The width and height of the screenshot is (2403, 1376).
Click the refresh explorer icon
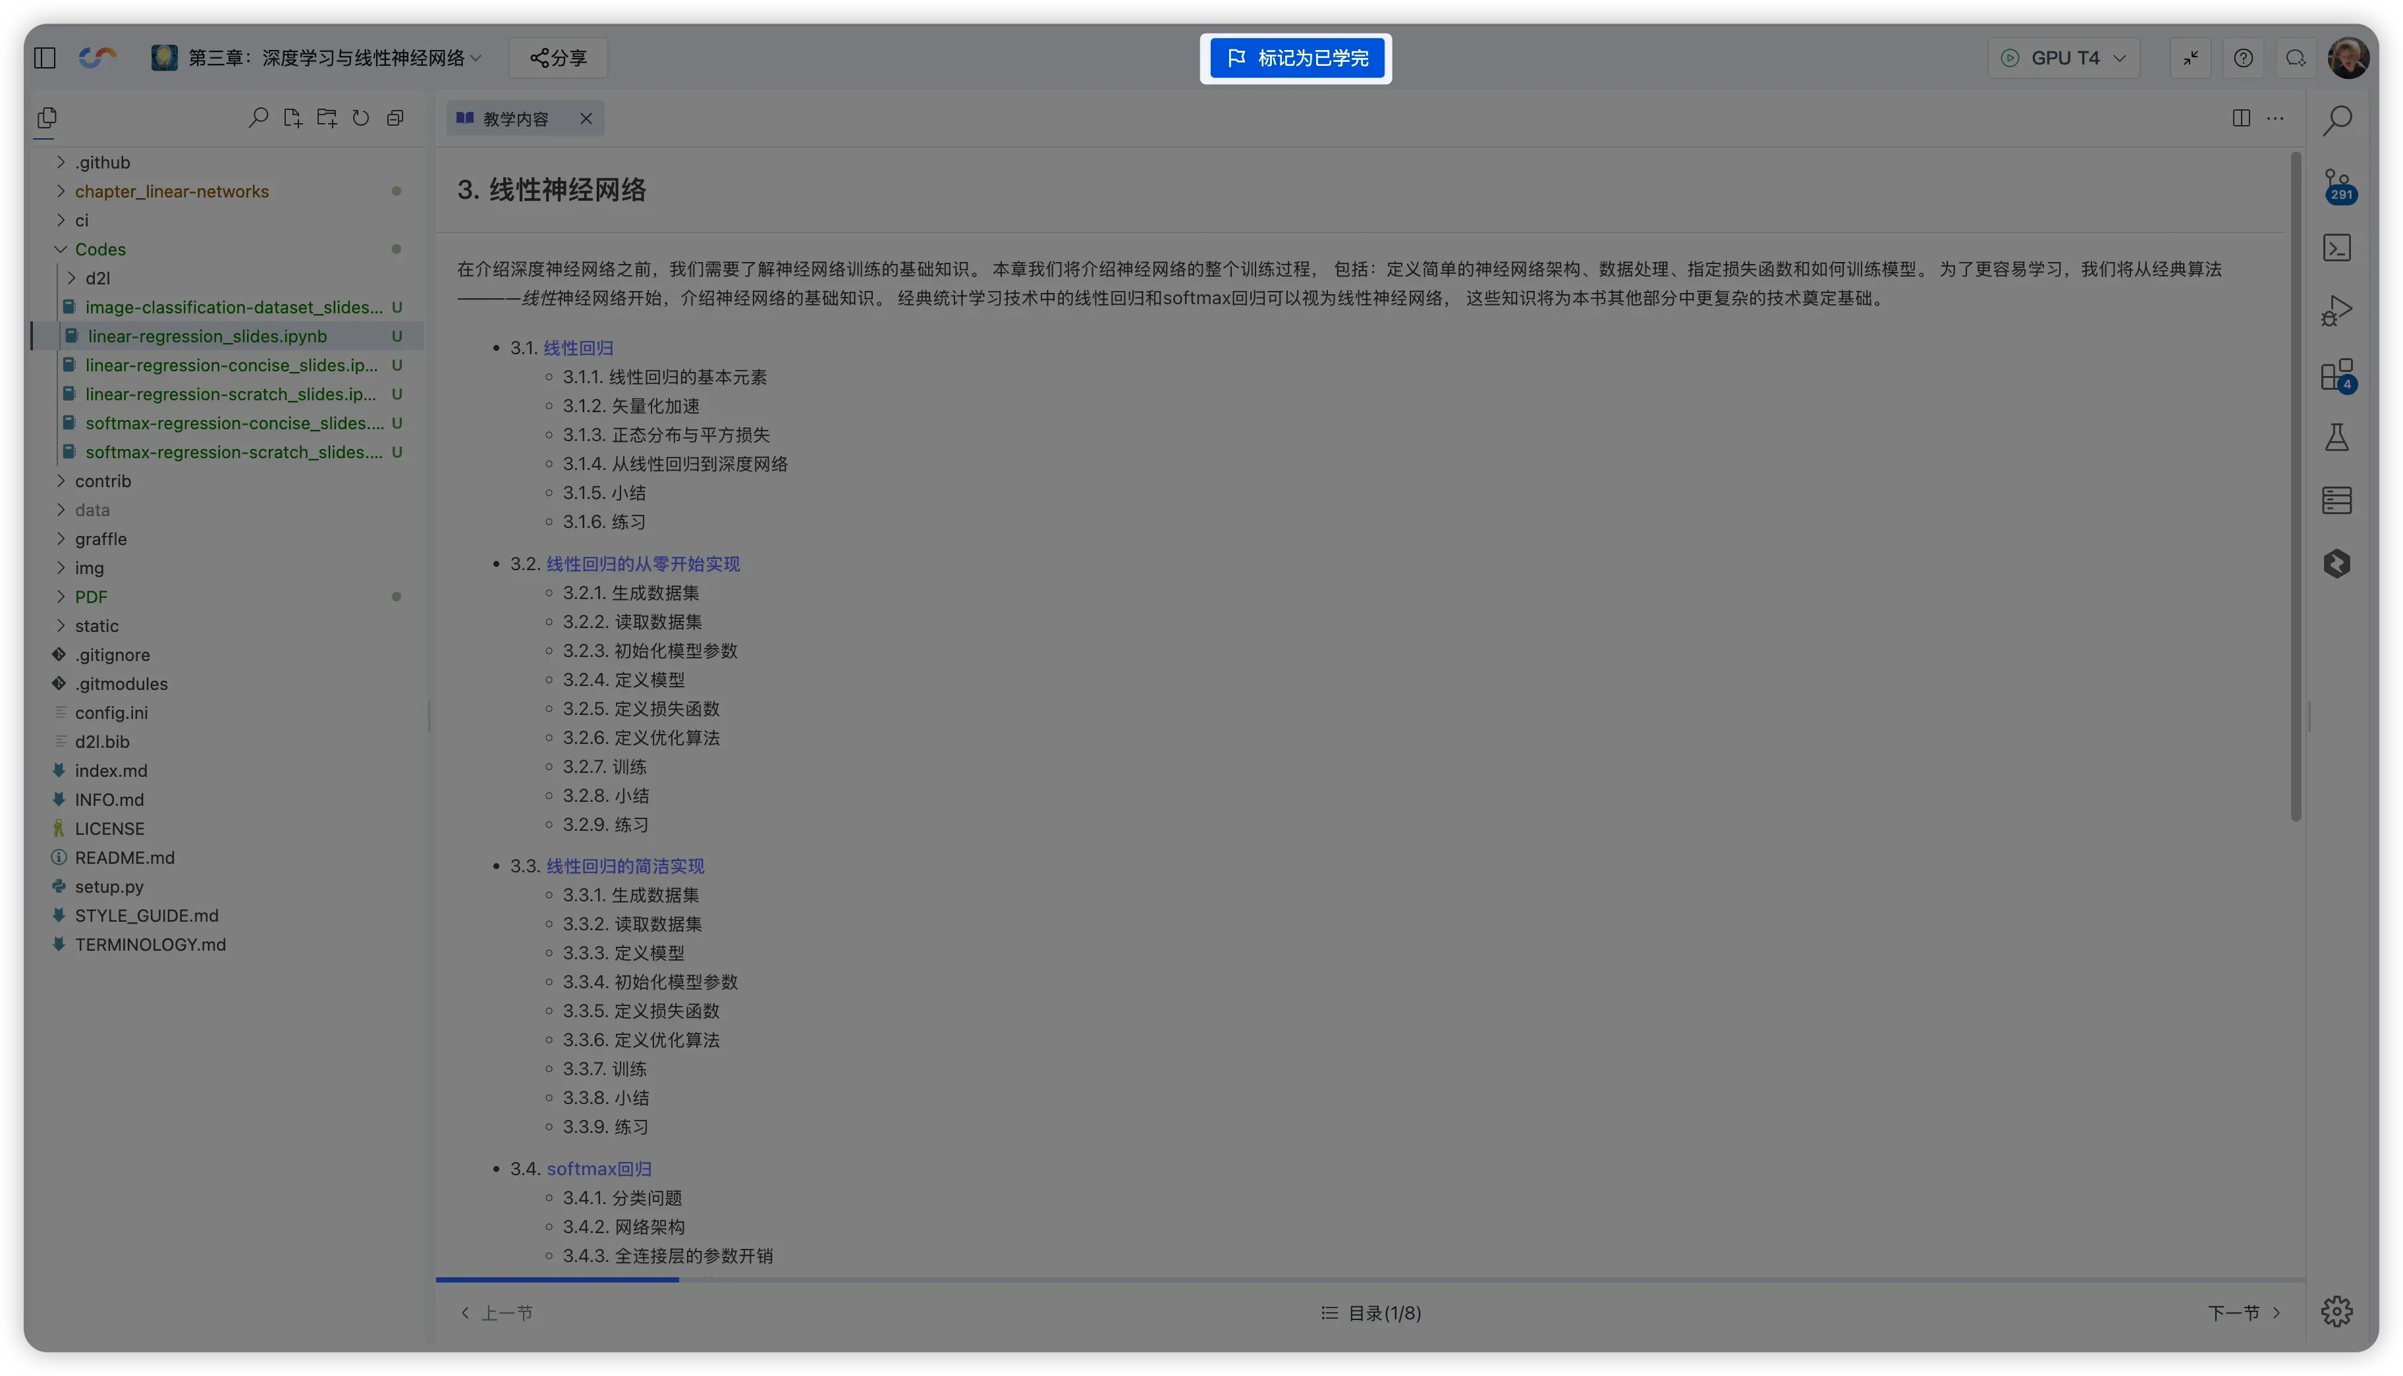[361, 118]
